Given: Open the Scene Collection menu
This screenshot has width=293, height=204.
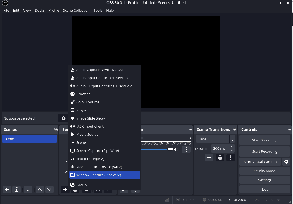Looking at the screenshot, I should point(76,11).
